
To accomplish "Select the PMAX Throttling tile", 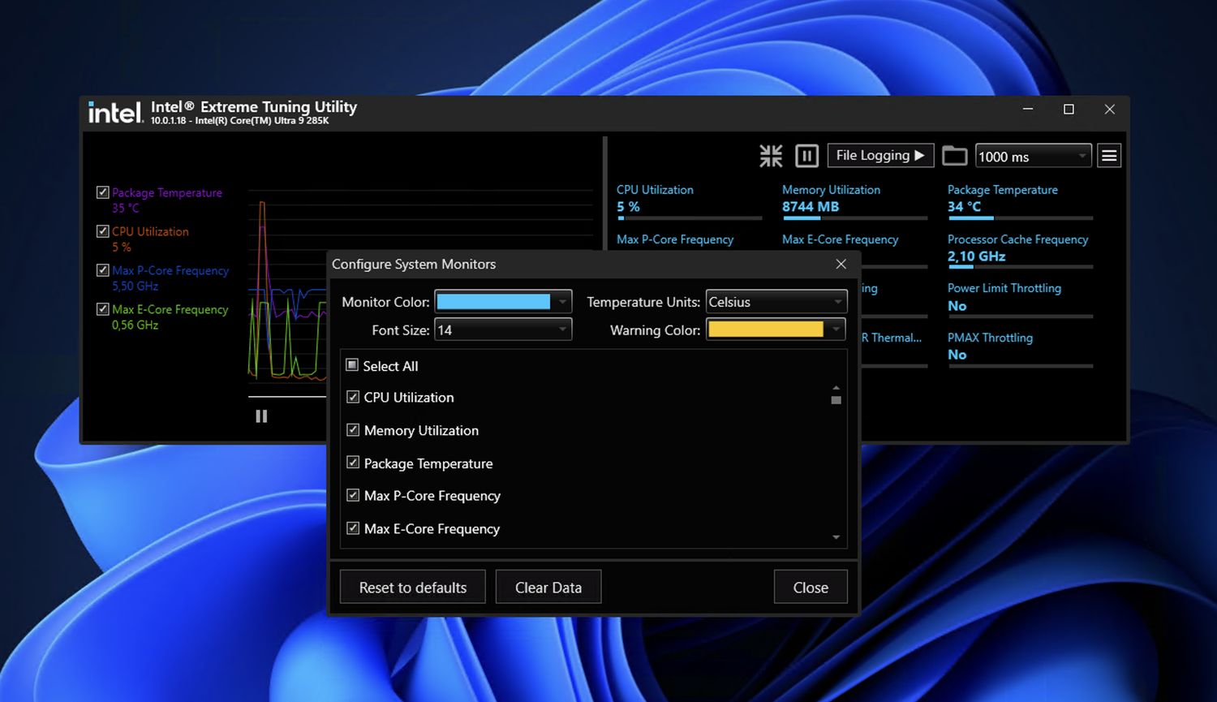I will click(1020, 348).
